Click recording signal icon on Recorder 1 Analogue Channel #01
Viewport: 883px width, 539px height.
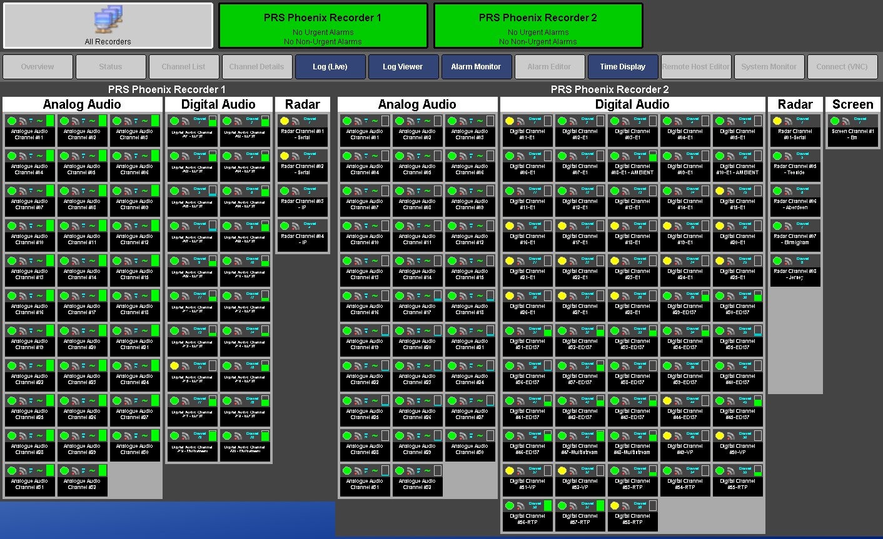pyautogui.click(x=22, y=121)
